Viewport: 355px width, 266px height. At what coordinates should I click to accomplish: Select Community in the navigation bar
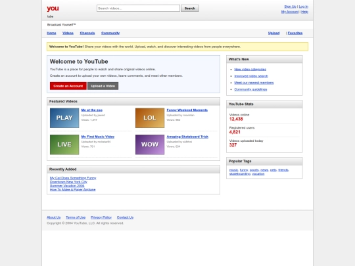click(x=110, y=33)
